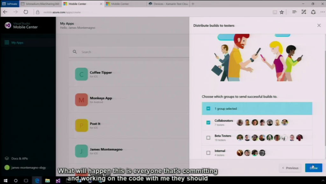Close the active Mobile Center tab

101,4
